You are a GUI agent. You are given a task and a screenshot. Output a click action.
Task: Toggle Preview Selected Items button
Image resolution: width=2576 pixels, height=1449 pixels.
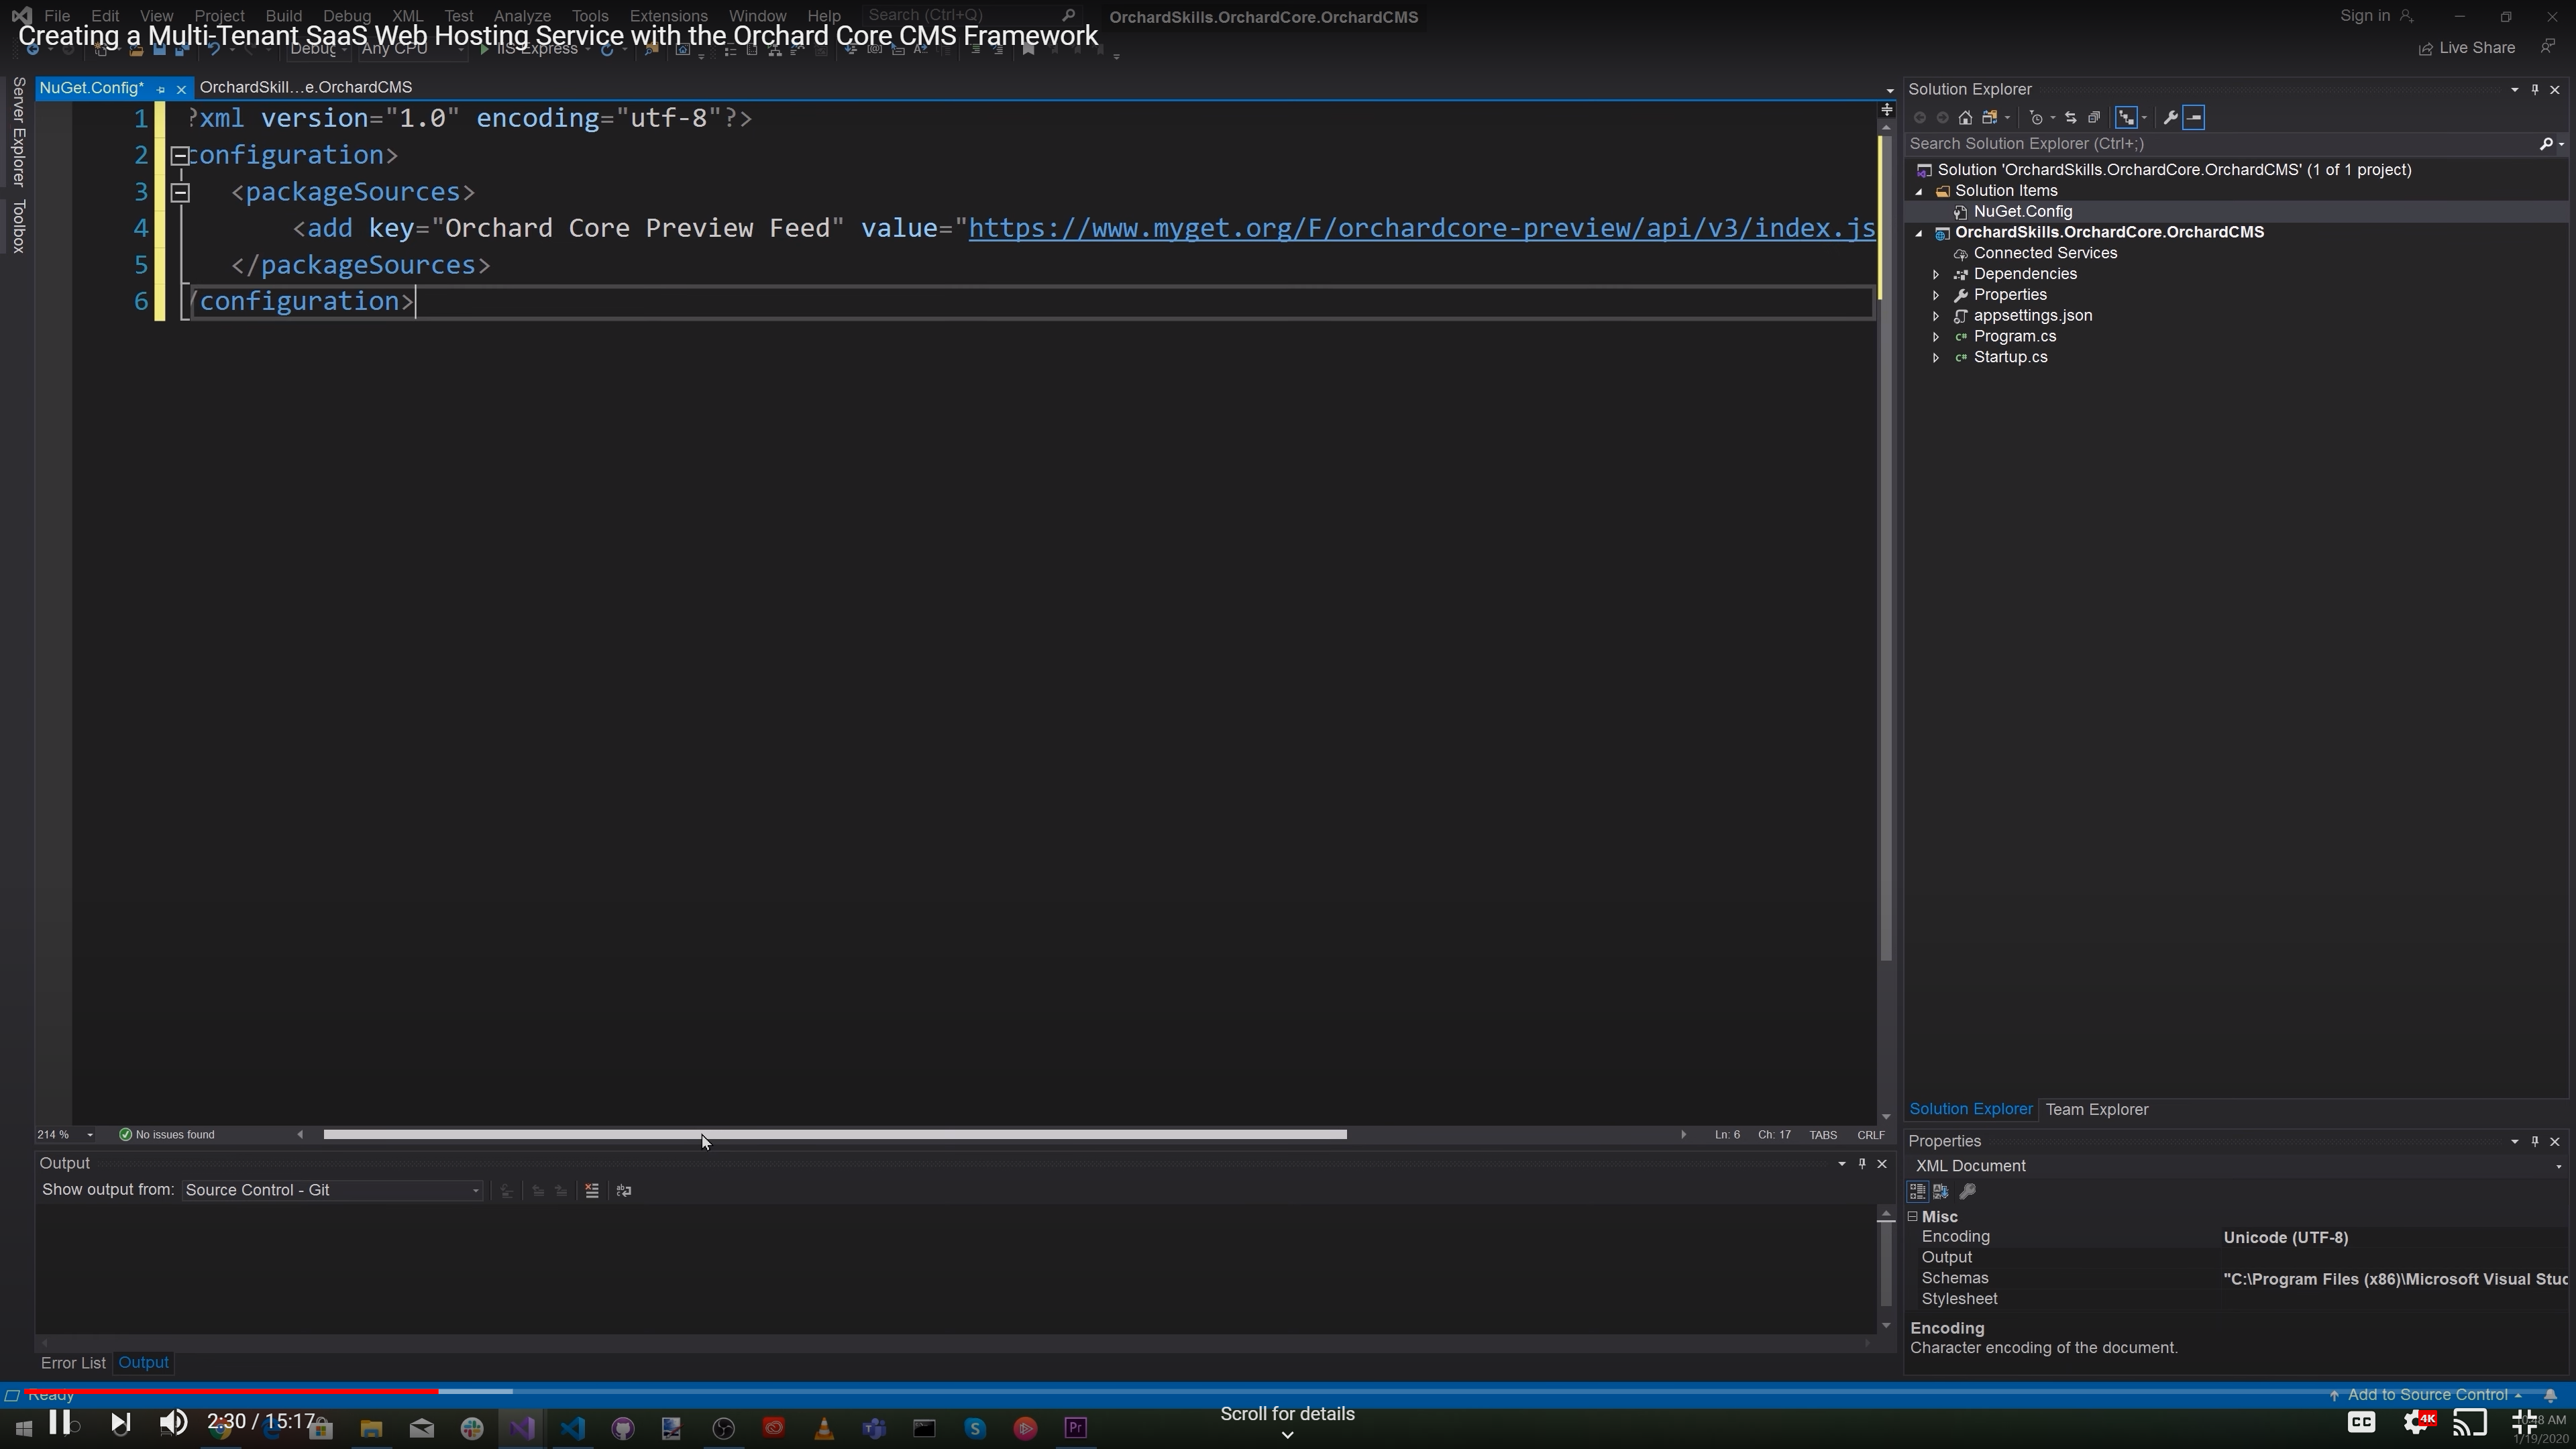click(x=2193, y=118)
